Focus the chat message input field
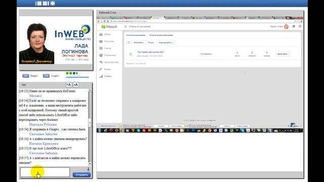 tap(45, 172)
